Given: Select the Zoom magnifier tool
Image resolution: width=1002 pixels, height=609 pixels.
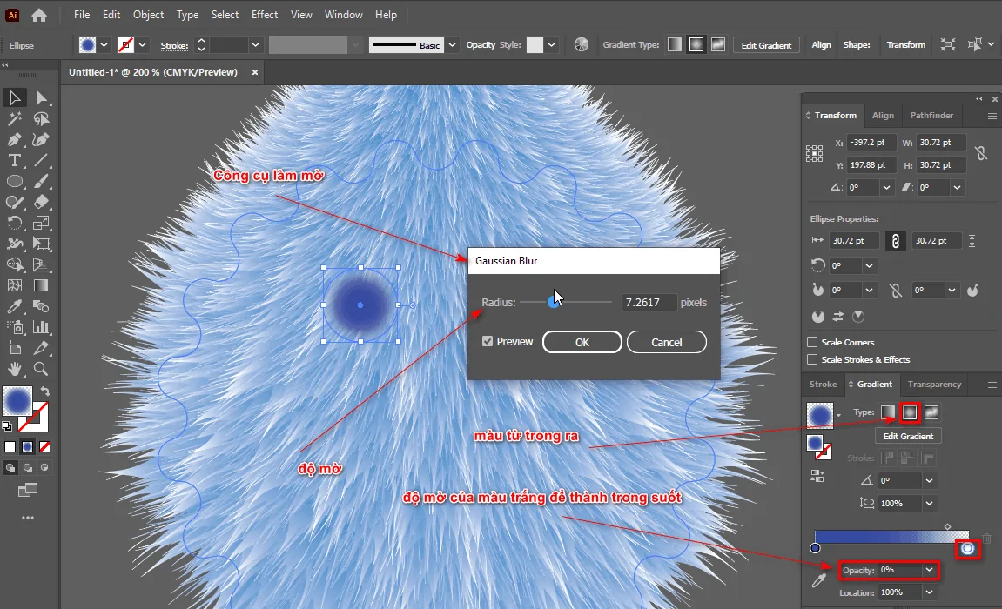Looking at the screenshot, I should coord(41,369).
